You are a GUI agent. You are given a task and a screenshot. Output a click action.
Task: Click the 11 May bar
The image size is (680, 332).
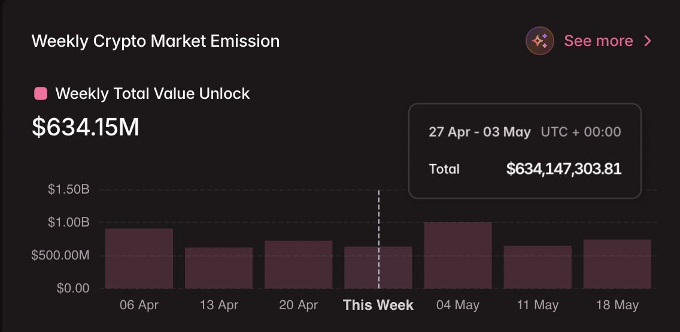point(537,267)
